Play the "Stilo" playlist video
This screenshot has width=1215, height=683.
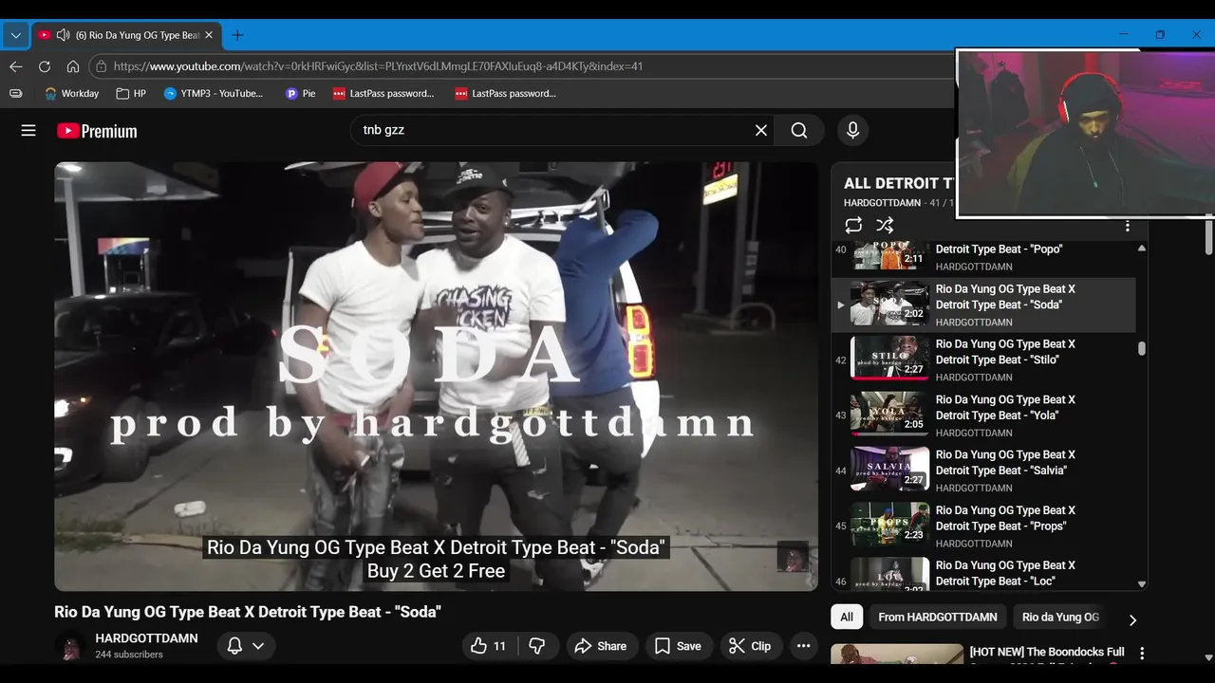coord(982,360)
